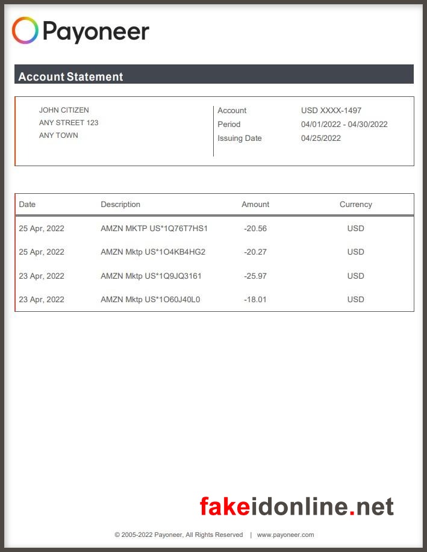
Task: Select the amount -25.97
Action: [255, 276]
